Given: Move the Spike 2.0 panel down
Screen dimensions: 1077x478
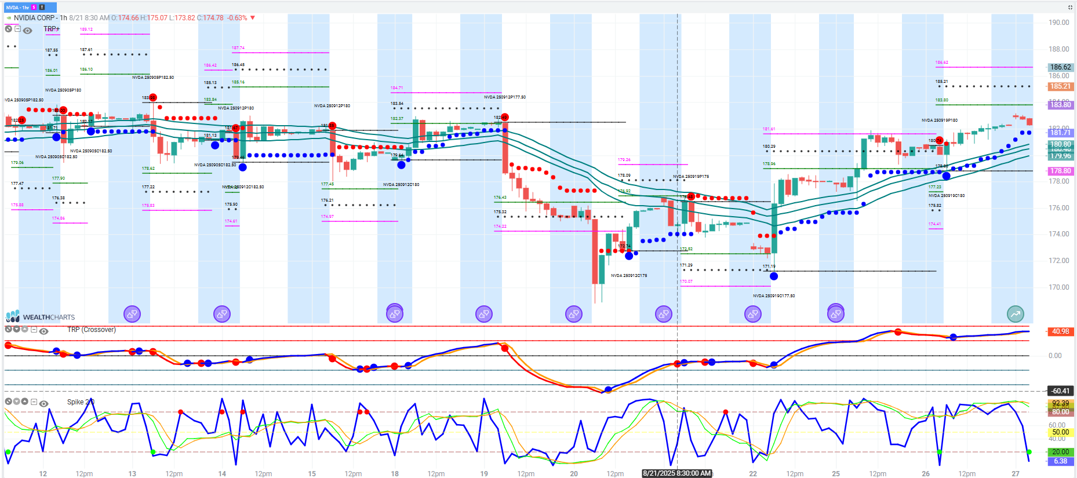Looking at the screenshot, I should (x=17, y=402).
